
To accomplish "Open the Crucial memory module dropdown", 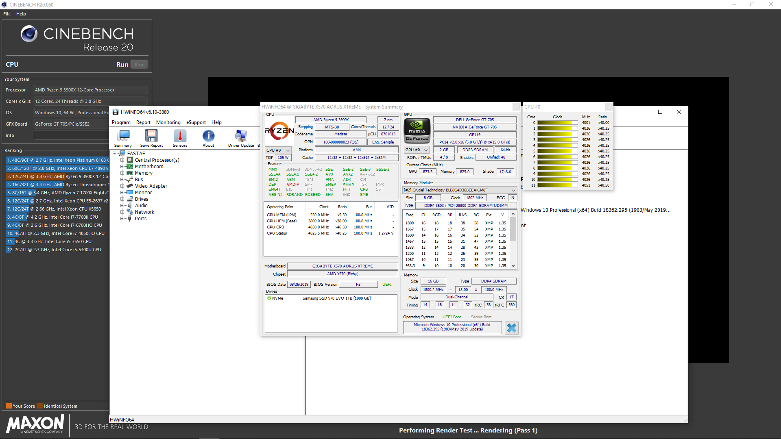I will [460, 190].
